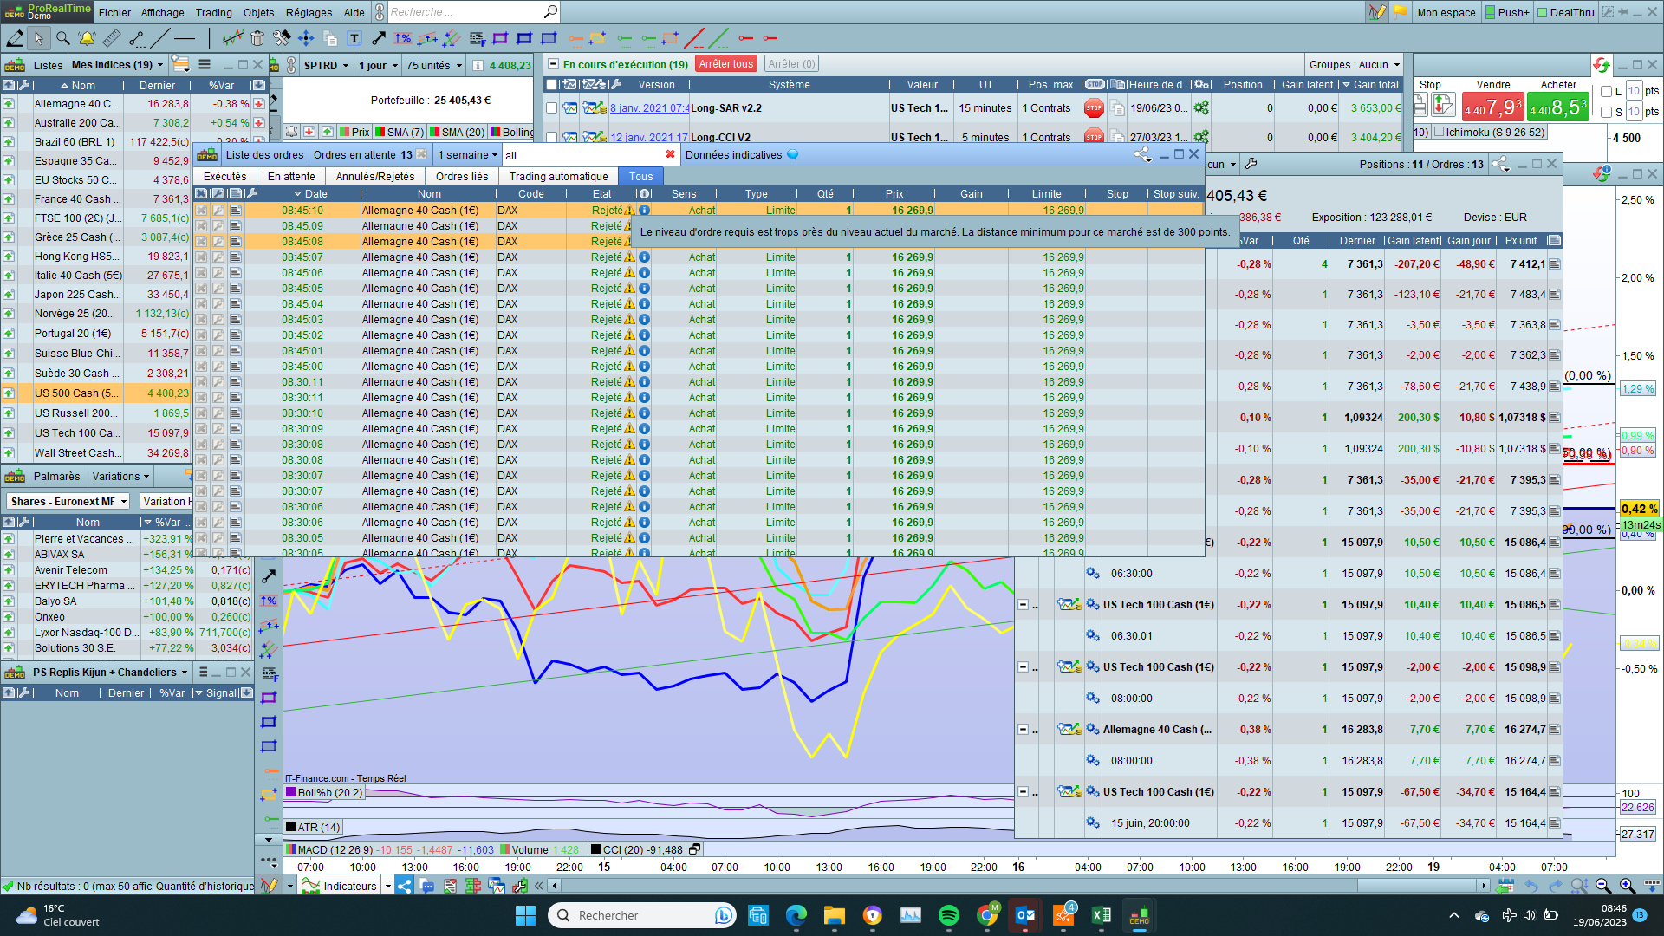Toggle the Ichimoku indicator checkbox
This screenshot has height=936, width=1664.
[x=1440, y=132]
